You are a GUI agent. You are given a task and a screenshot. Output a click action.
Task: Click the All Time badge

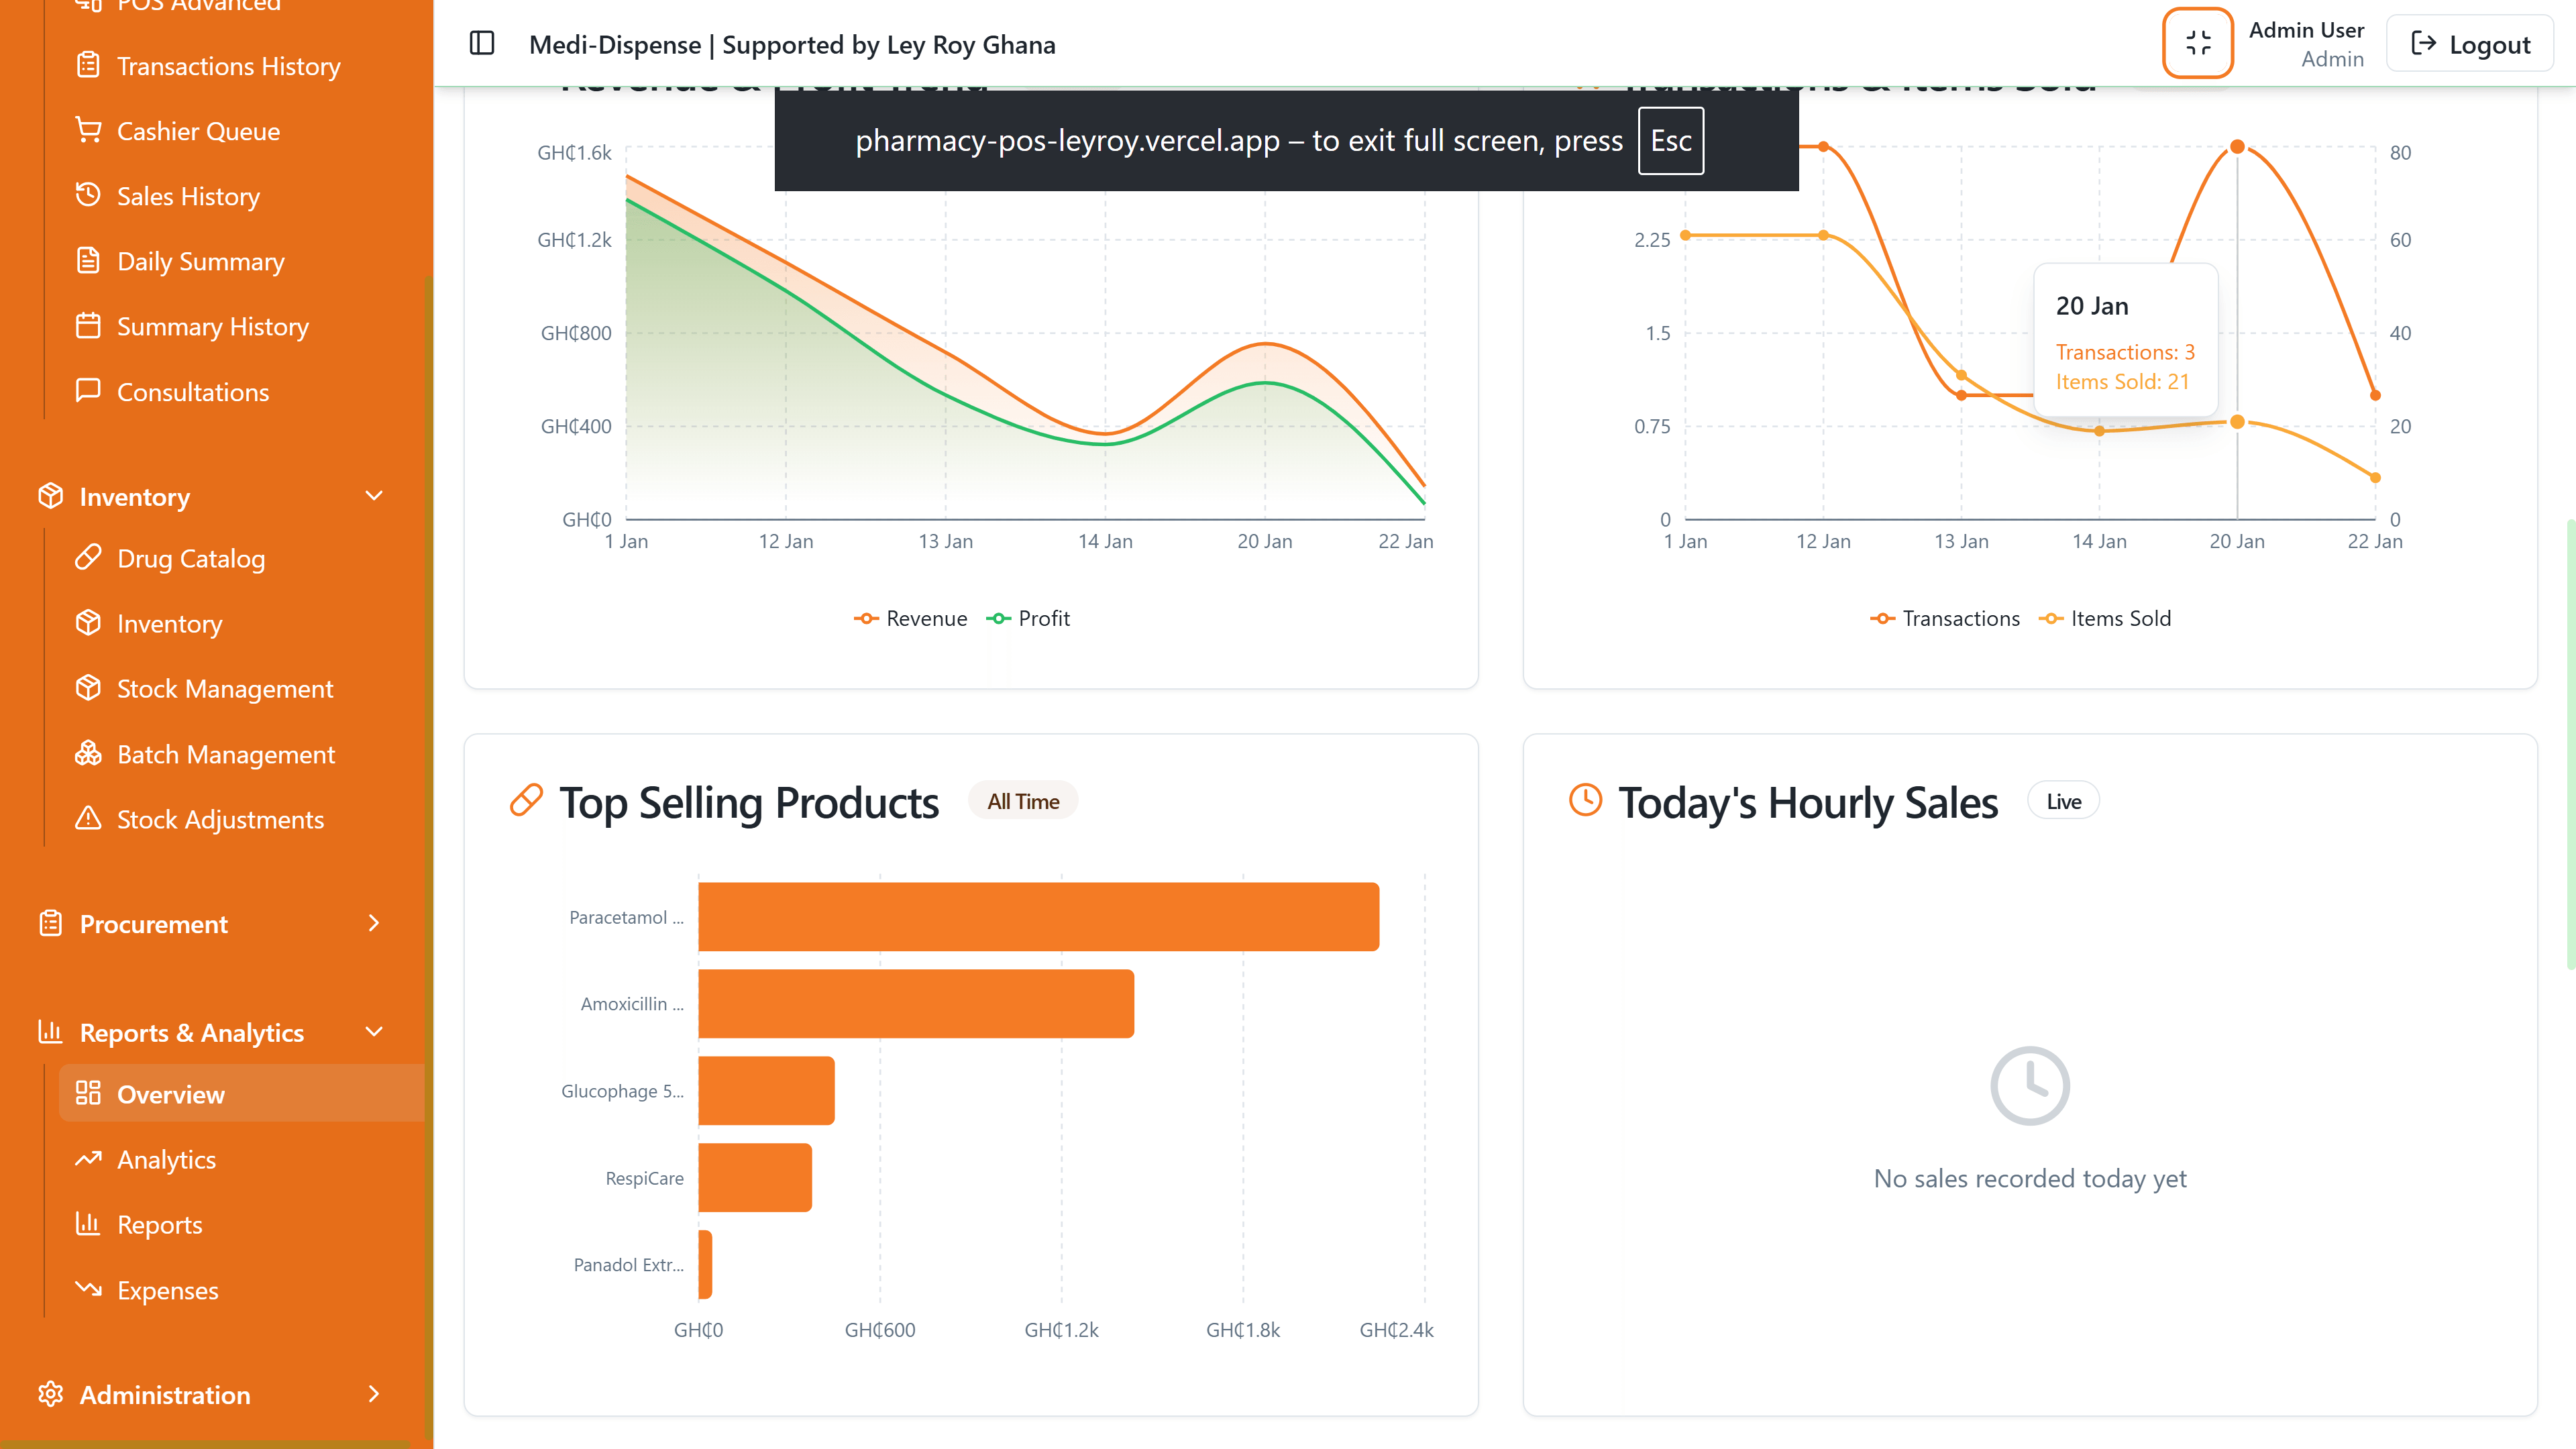(1023, 801)
